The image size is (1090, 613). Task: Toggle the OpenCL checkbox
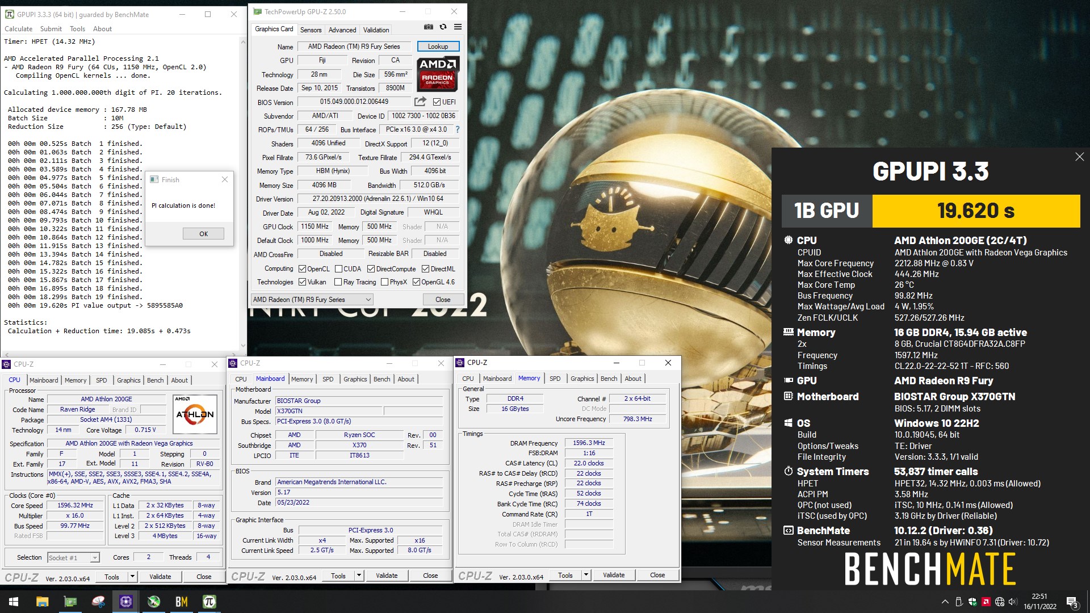pos(303,269)
